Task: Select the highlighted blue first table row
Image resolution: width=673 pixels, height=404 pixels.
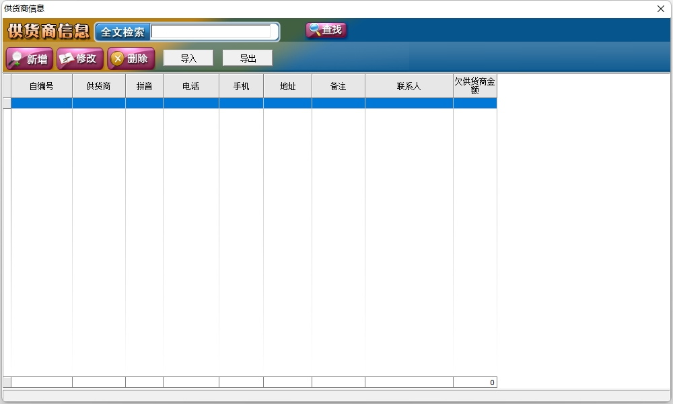Action: click(253, 104)
